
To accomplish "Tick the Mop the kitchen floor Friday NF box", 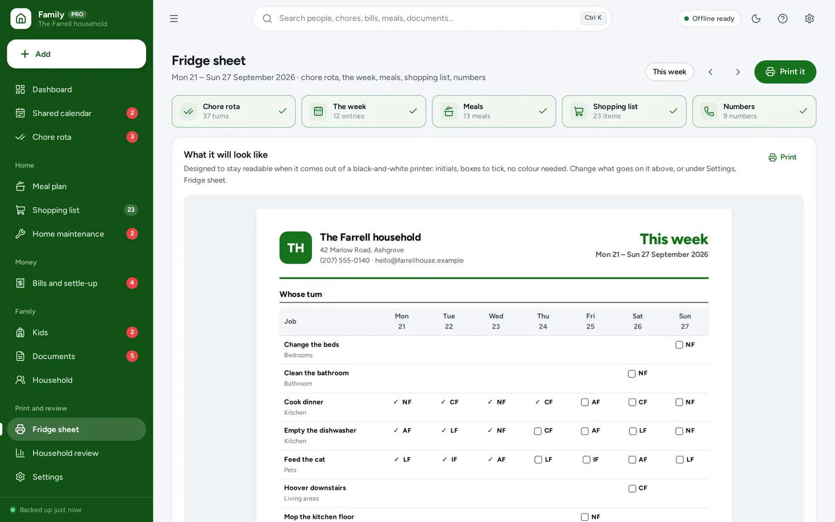I will pos(584,517).
